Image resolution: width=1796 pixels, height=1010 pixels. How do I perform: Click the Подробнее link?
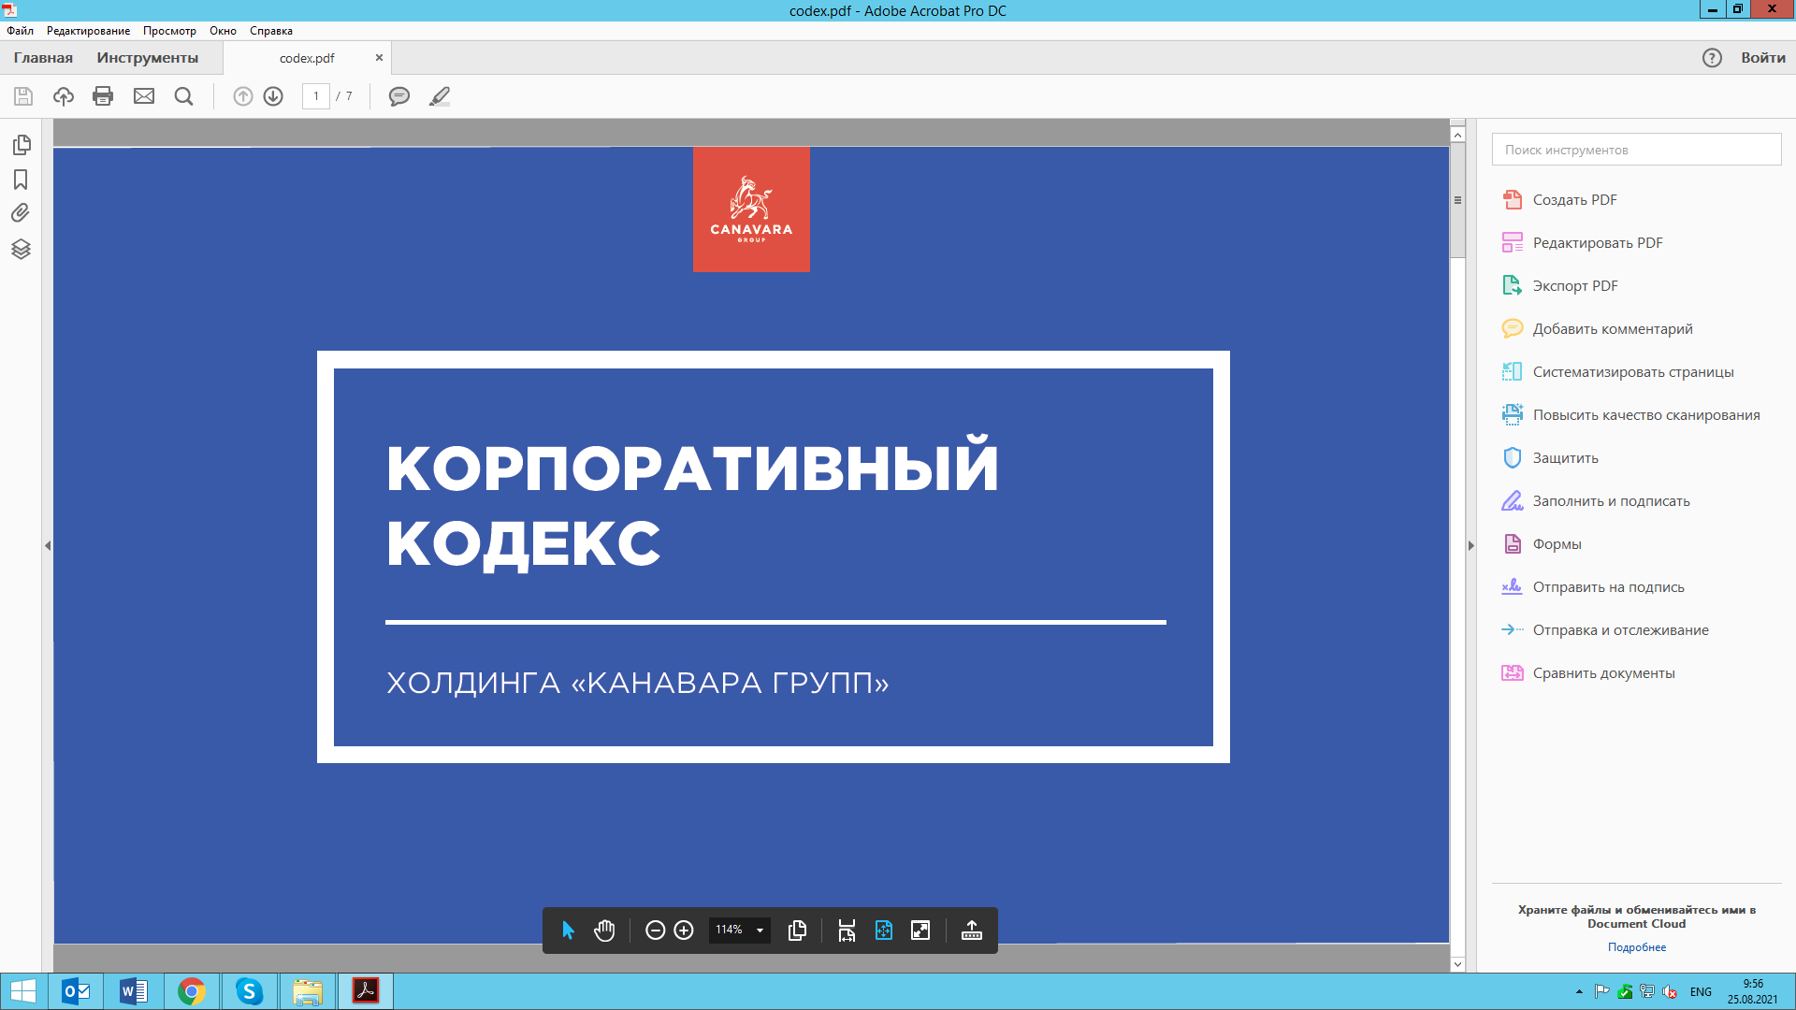pyautogui.click(x=1637, y=947)
